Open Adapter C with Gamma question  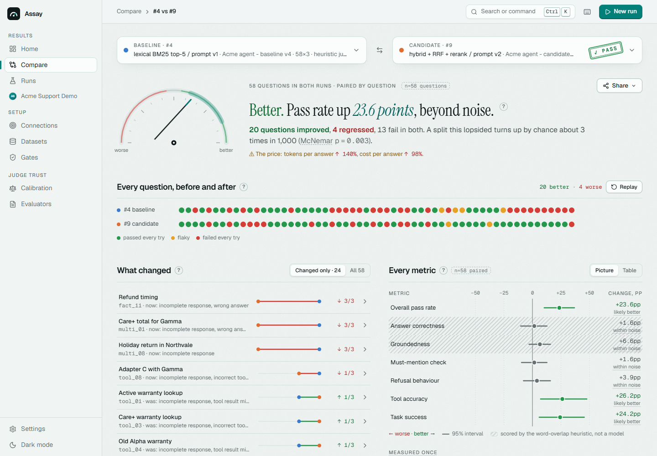point(244,373)
